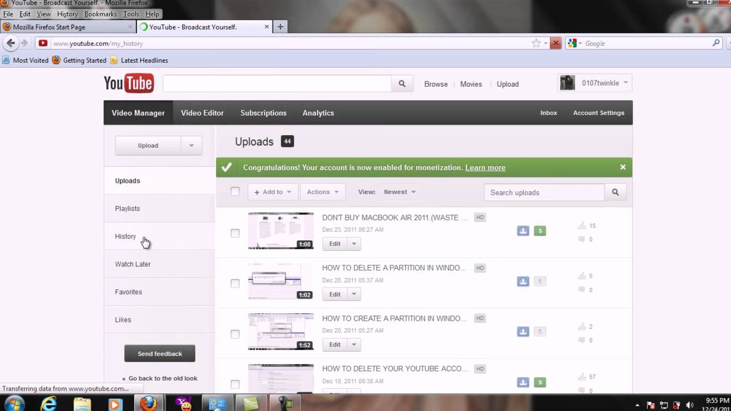The height and width of the screenshot is (411, 731).
Task: Check the CREATE A PARTITION video checkbox
Action: 235,334
